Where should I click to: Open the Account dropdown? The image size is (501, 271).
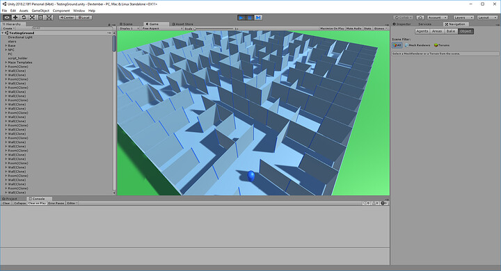(x=438, y=17)
